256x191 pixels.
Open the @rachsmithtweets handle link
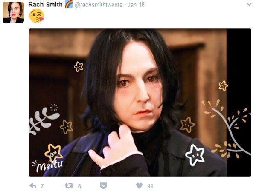coord(99,5)
